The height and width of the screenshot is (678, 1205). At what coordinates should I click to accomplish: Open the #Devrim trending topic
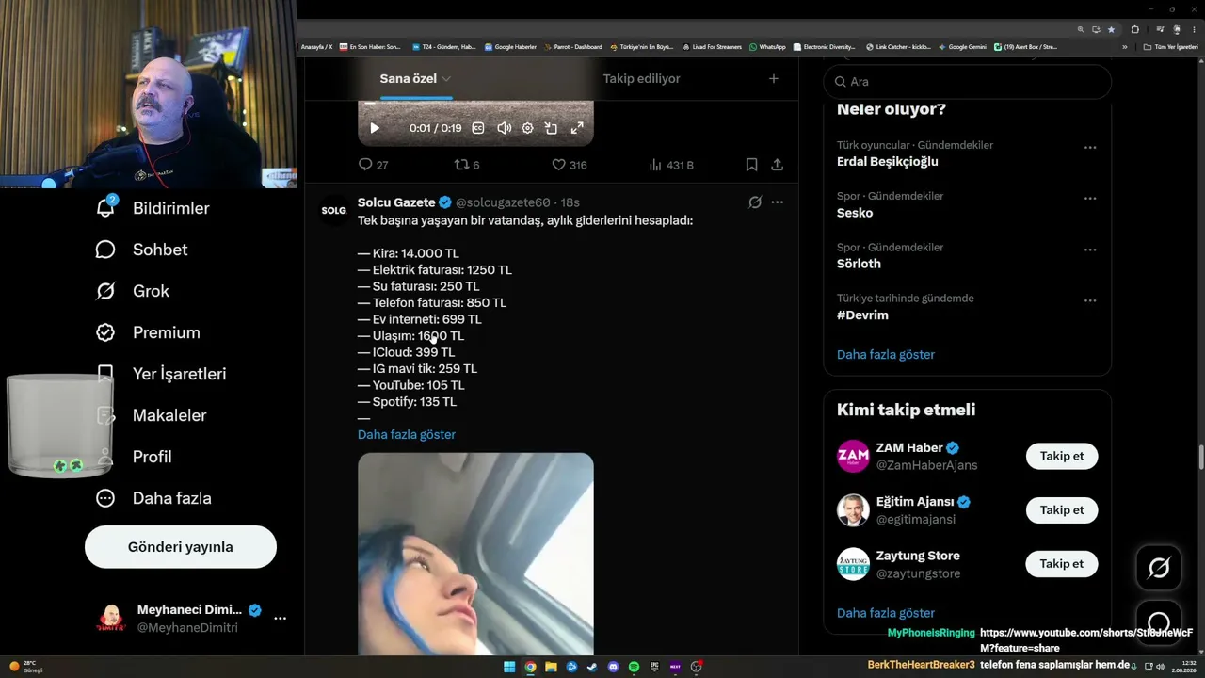862,315
